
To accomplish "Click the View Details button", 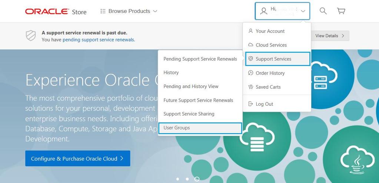I will [330, 36].
